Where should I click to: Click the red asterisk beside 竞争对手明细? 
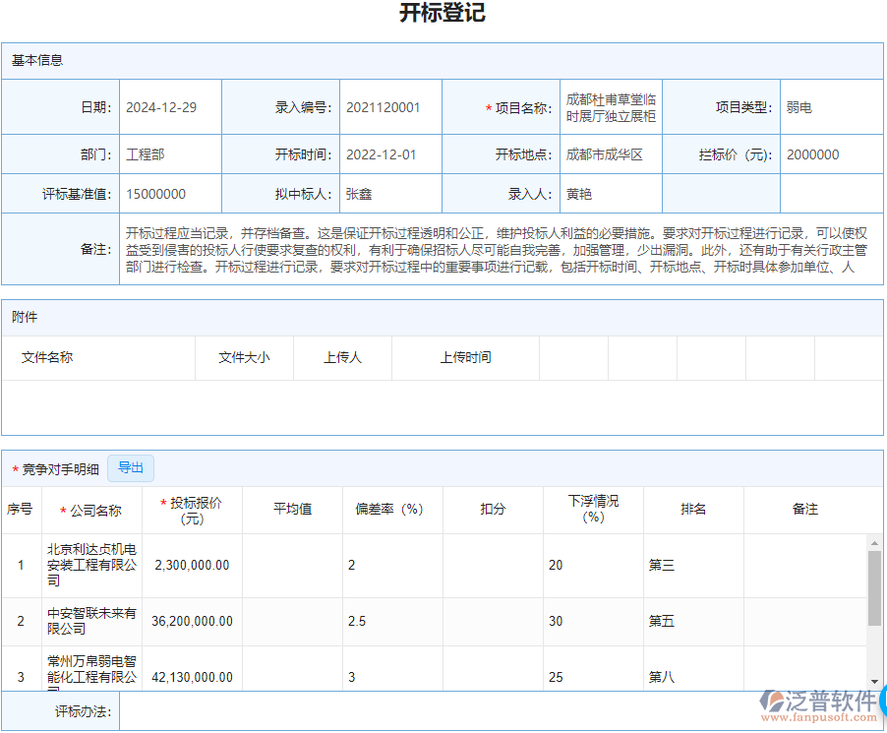pyautogui.click(x=17, y=468)
